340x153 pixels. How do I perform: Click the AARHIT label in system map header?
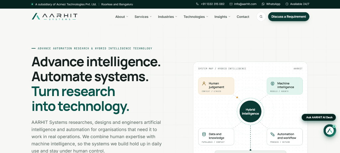tap(298, 69)
